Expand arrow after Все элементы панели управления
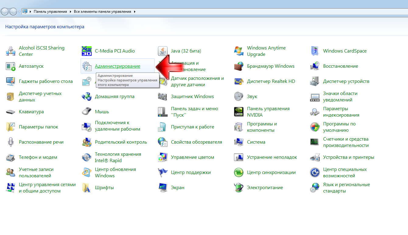 134,12
